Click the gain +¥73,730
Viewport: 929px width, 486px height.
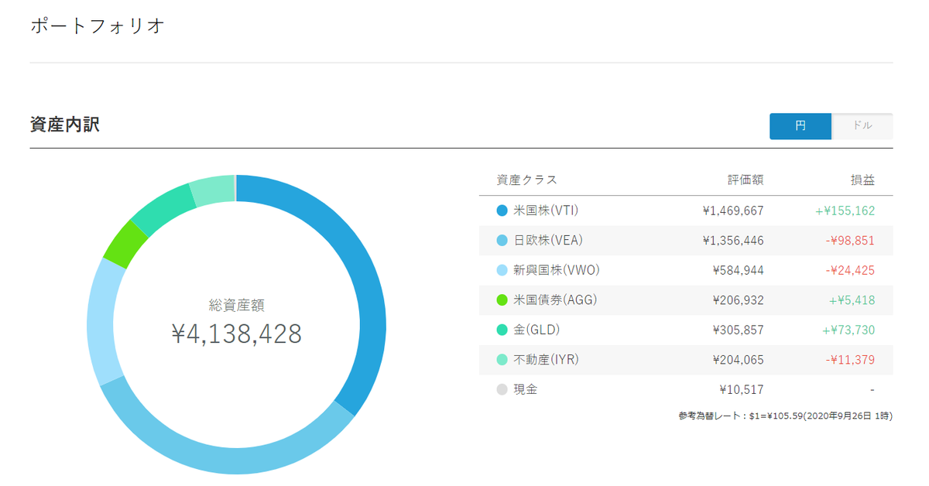(848, 330)
